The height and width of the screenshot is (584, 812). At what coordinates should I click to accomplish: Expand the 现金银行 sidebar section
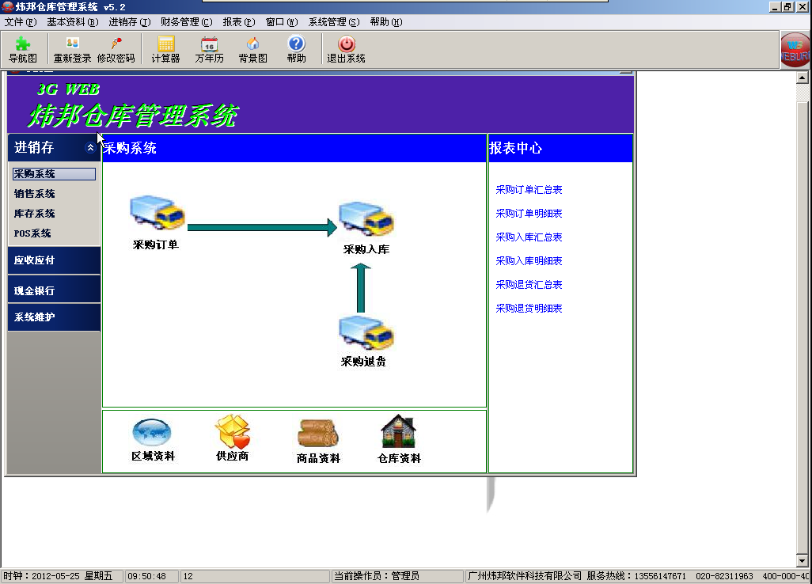(x=54, y=290)
